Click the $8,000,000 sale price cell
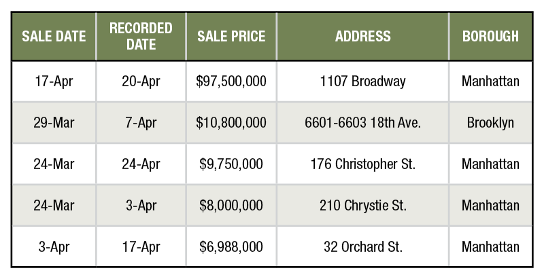544x277 pixels. coord(231,205)
